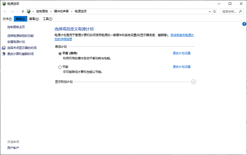Click the sleep time moon icon
The width and height of the screenshot is (247, 155).
click(4, 54)
